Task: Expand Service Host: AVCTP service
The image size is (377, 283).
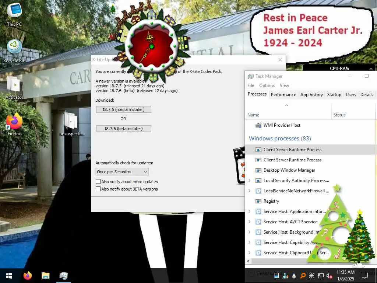Action: click(249, 222)
